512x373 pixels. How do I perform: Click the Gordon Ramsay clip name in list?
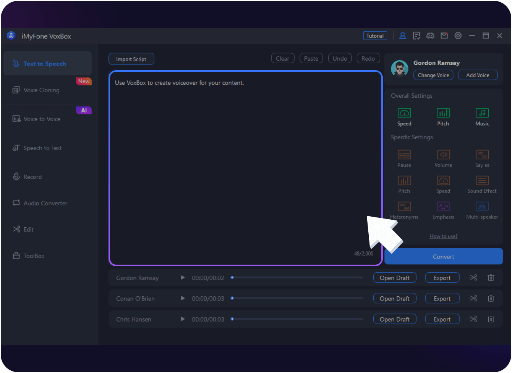point(137,278)
